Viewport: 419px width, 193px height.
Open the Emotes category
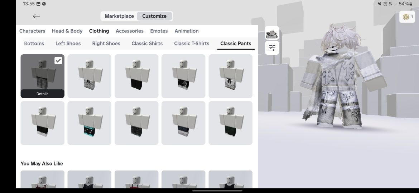pos(159,31)
